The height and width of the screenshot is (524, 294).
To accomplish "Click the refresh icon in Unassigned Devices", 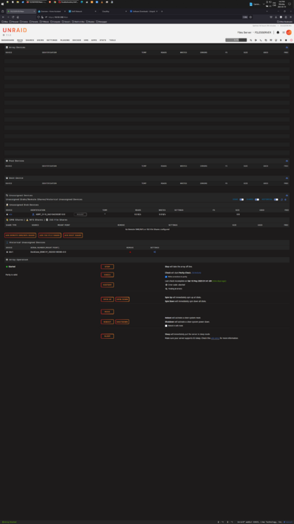I will click(x=281, y=200).
